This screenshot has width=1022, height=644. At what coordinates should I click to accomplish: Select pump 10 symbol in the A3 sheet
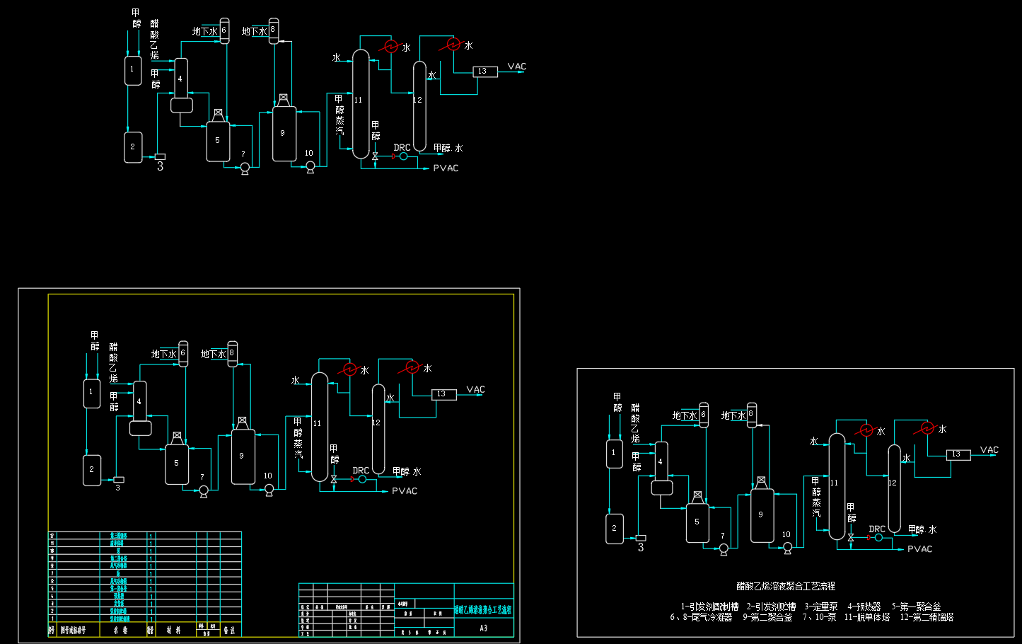[x=269, y=490]
